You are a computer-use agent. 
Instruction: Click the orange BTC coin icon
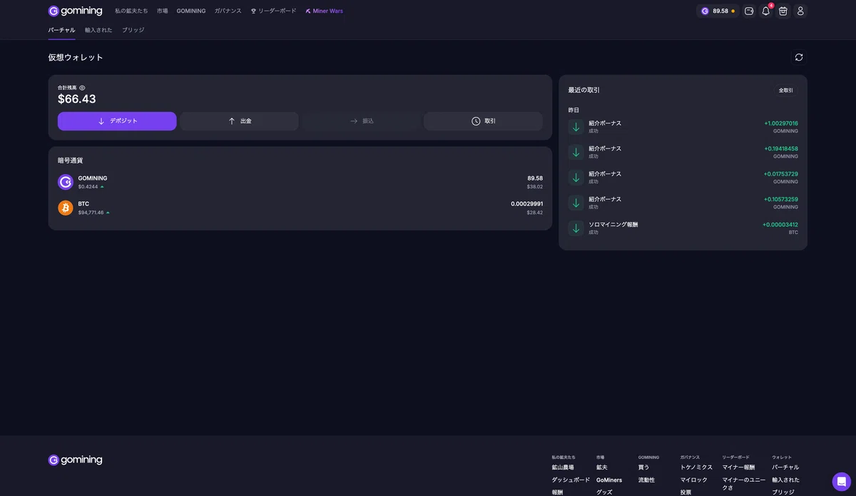tap(66, 208)
